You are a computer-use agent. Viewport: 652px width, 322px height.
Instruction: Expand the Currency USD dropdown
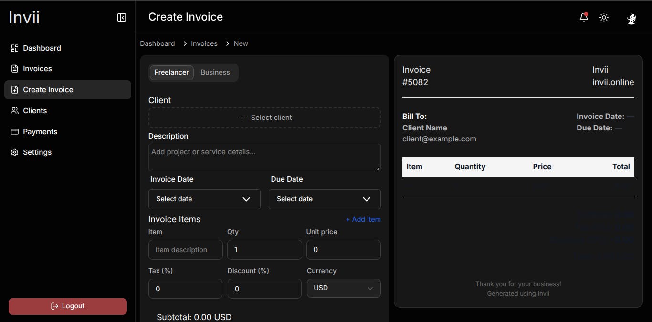[x=344, y=288]
